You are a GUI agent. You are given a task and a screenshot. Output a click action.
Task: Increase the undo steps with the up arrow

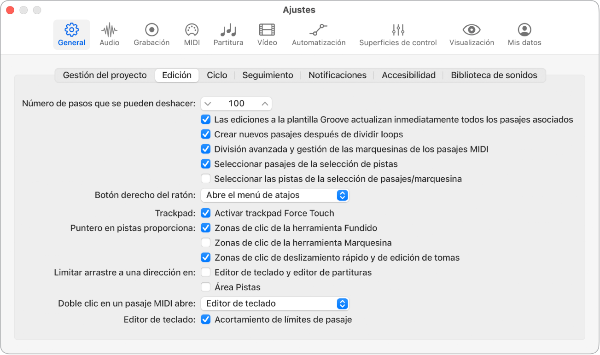pos(265,103)
